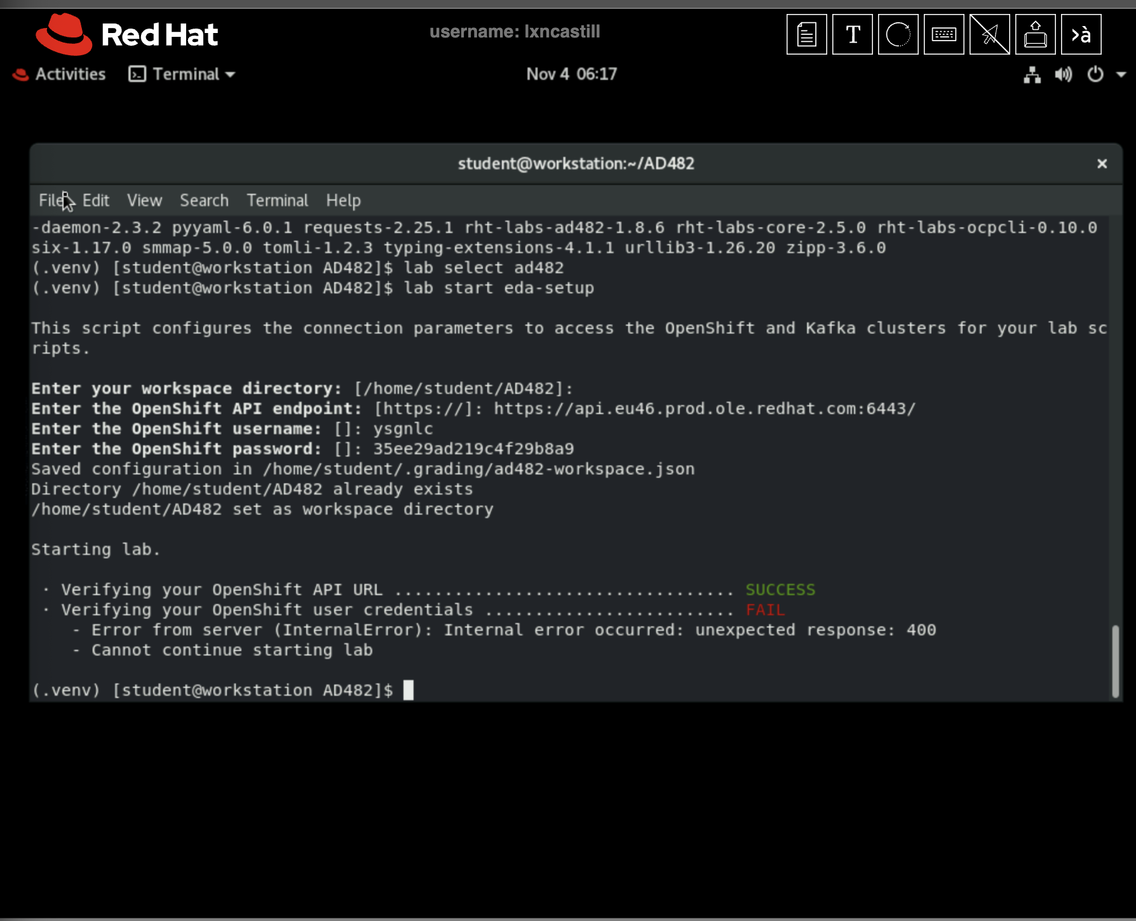Click the 'Directory /home/student/AD482 already exists' line

pyautogui.click(x=252, y=490)
